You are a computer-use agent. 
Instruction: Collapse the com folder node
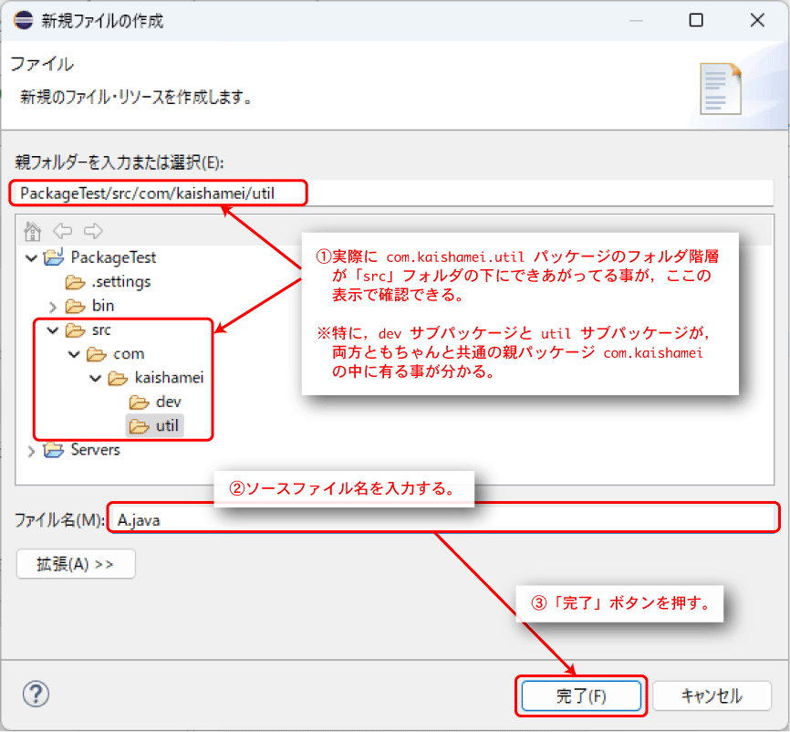click(x=74, y=355)
